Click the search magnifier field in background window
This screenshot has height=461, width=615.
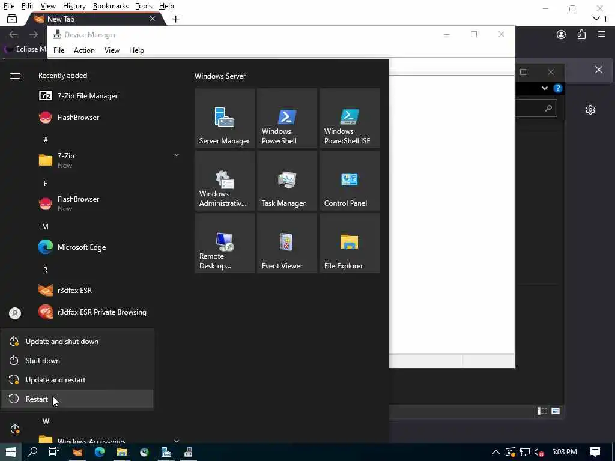click(x=536, y=108)
